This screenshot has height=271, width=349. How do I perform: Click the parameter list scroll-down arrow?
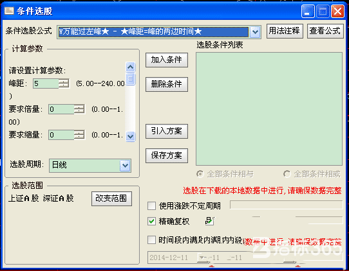131,136
